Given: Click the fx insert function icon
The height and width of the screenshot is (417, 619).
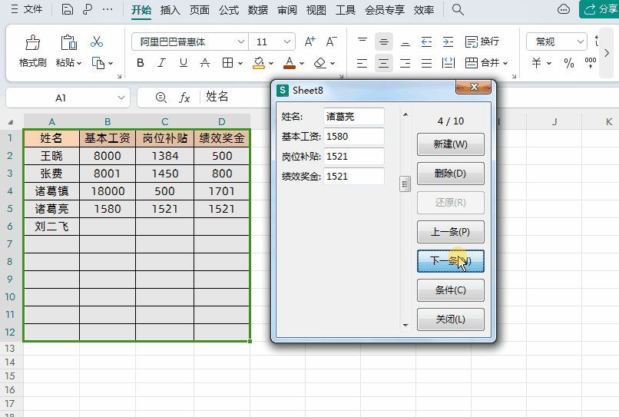Looking at the screenshot, I should click(x=184, y=97).
